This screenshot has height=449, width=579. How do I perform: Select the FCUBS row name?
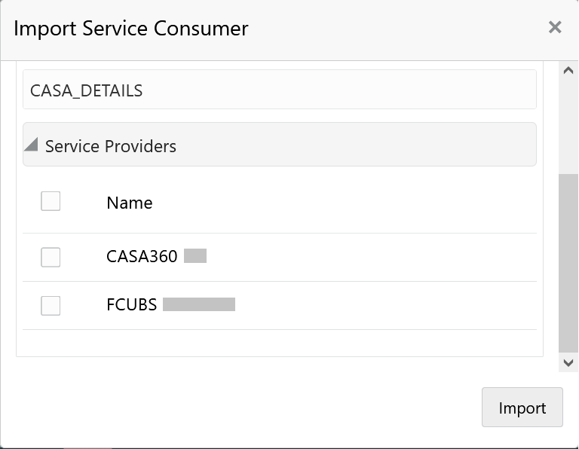132,305
